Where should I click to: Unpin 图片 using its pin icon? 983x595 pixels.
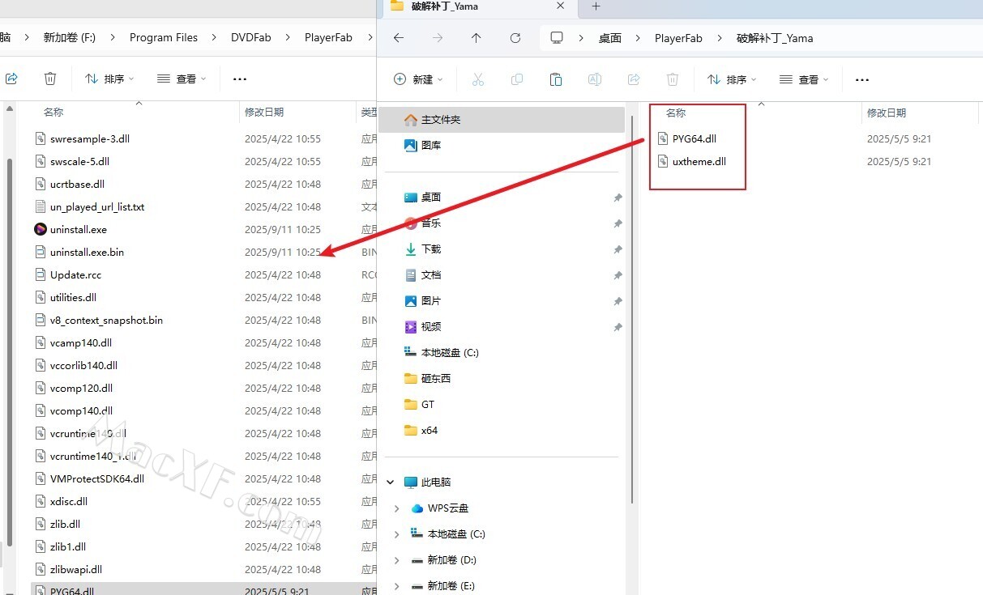point(618,301)
